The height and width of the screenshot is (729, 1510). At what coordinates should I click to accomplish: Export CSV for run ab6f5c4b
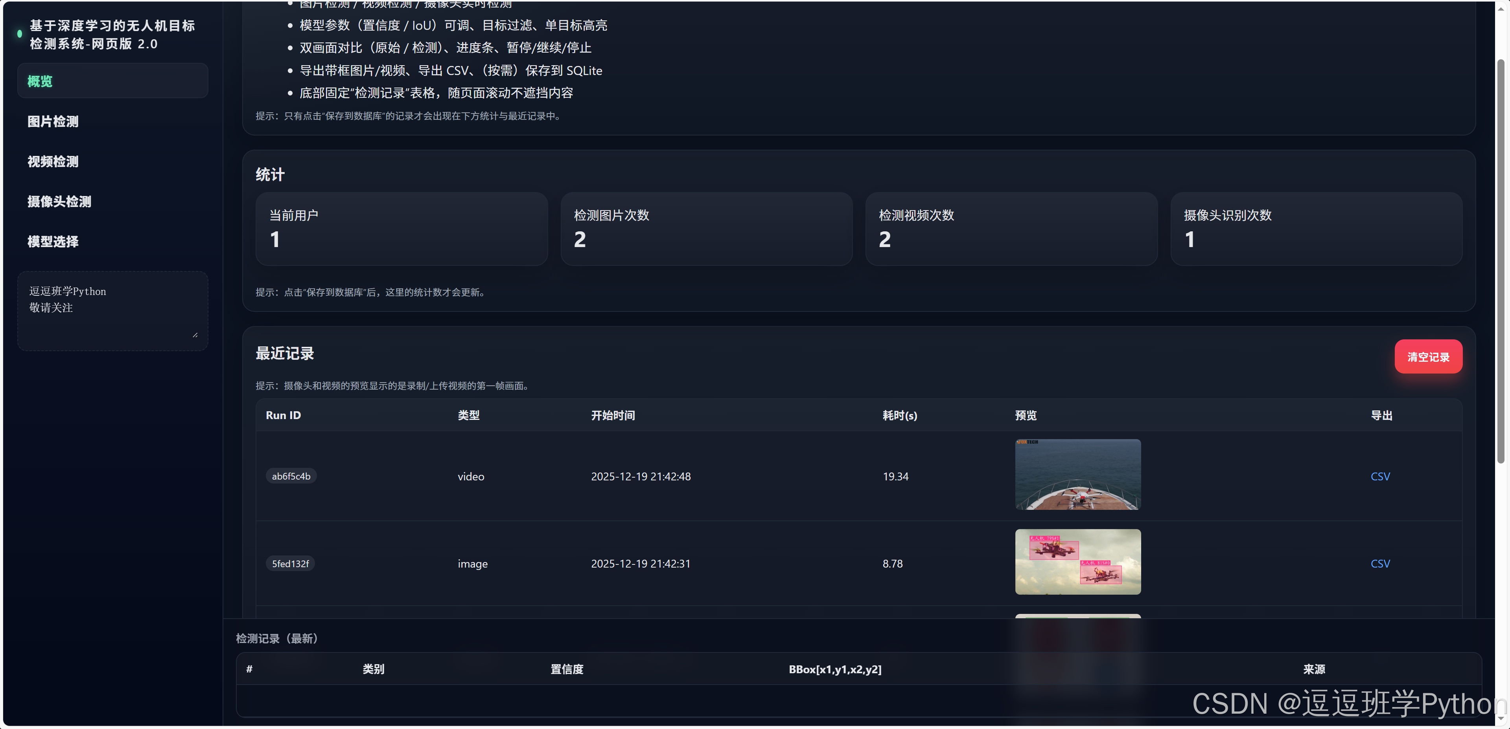click(x=1380, y=476)
